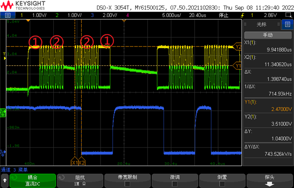Click the ΔY value 1.04000V
The image size is (294, 188).
point(282,139)
